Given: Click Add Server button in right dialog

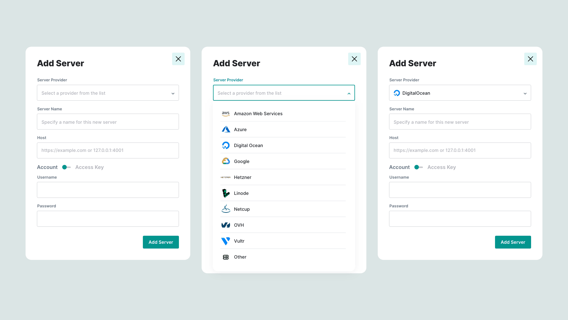Looking at the screenshot, I should (513, 242).
